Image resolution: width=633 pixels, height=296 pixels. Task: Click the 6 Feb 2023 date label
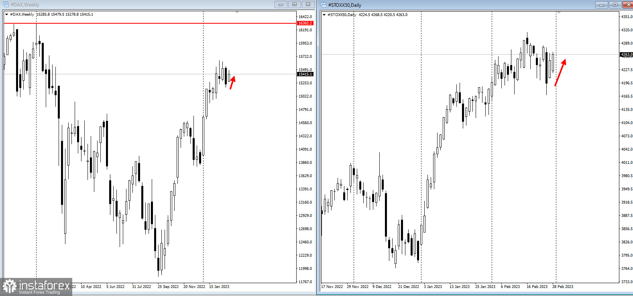[x=510, y=287]
